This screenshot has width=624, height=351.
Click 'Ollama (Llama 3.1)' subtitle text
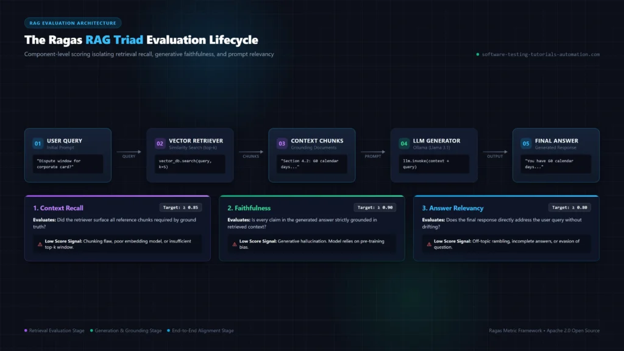pyautogui.click(x=431, y=147)
